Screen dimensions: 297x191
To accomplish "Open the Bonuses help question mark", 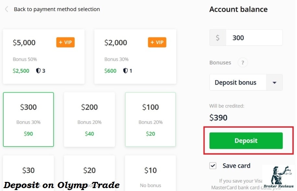I will point(243,62).
